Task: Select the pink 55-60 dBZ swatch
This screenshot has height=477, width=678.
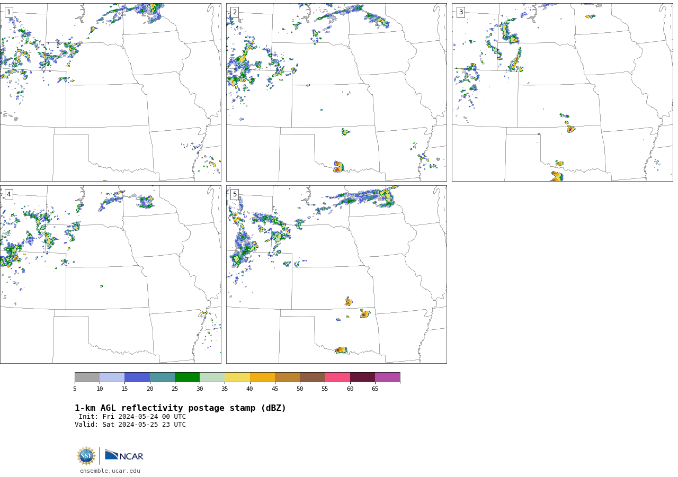Action: (337, 377)
